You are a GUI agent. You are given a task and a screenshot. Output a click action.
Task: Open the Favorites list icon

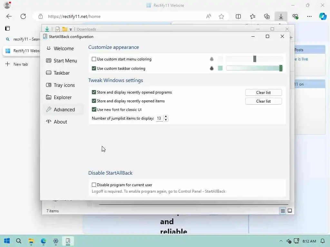pos(253,16)
